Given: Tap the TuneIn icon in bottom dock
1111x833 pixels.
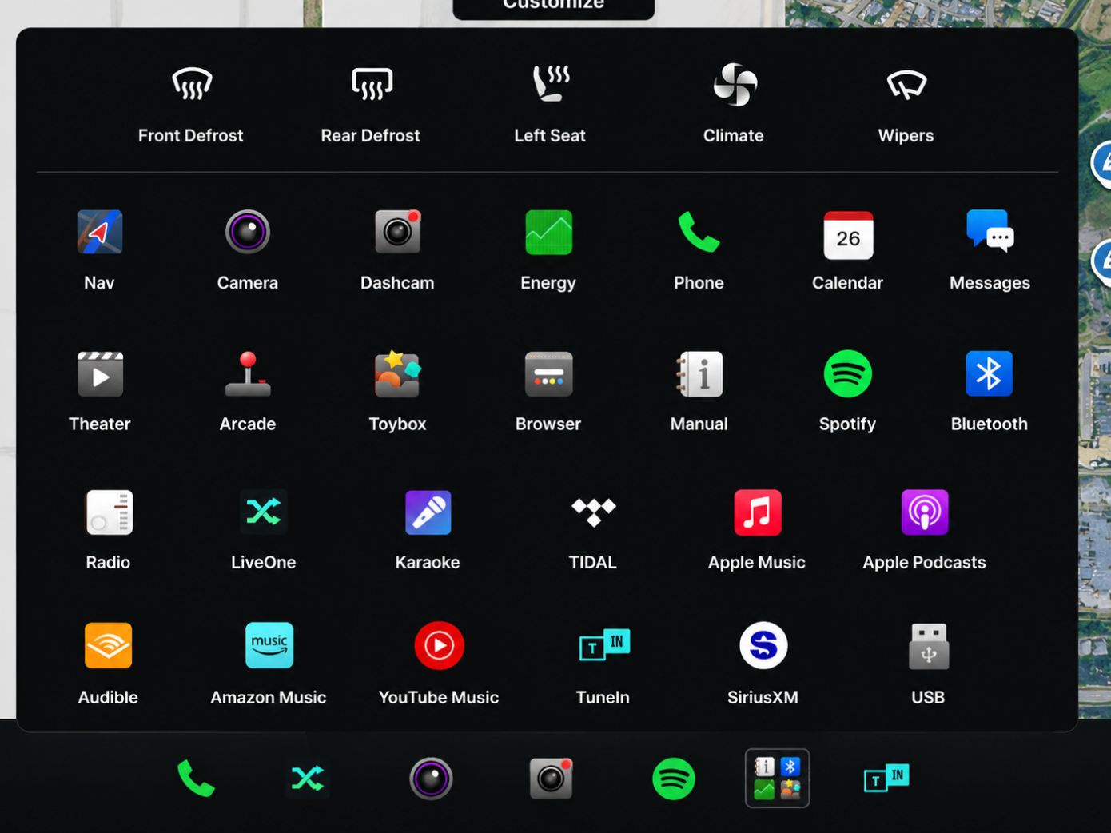Looking at the screenshot, I should click(886, 779).
